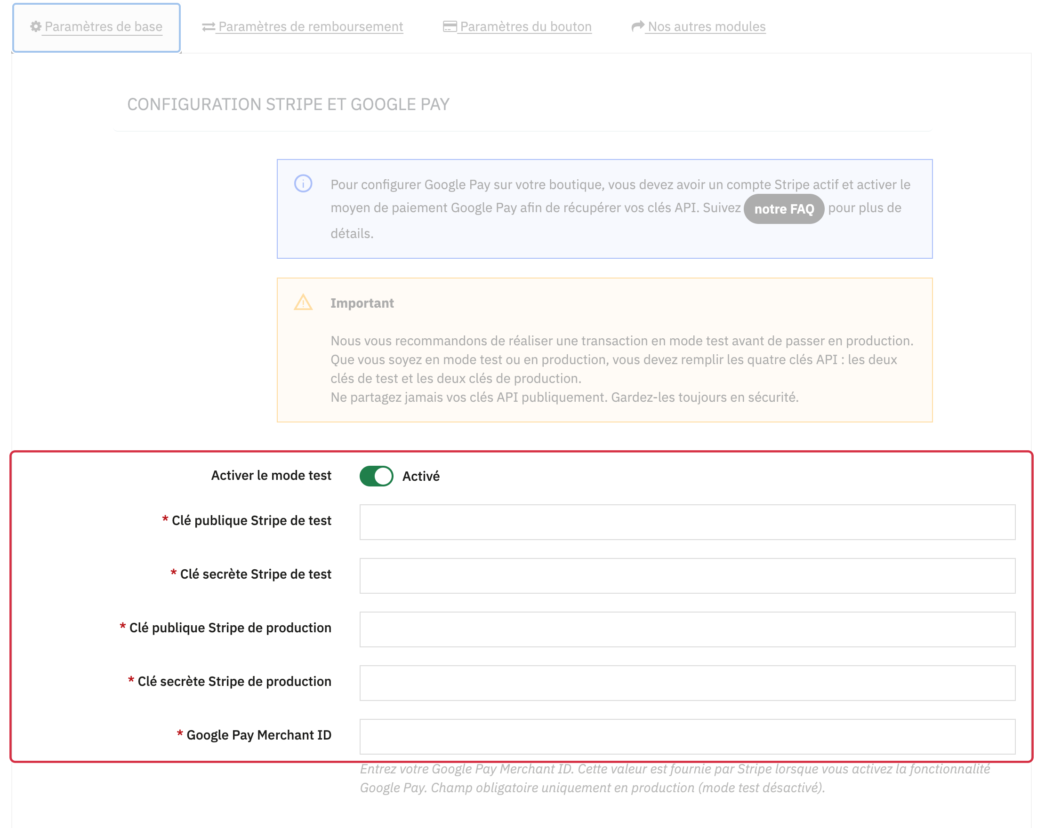Click the yellow warning triangle icon
Image resolution: width=1045 pixels, height=828 pixels.
304,303
